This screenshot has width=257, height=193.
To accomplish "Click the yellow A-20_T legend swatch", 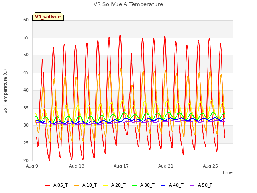I will pos(105,186).
